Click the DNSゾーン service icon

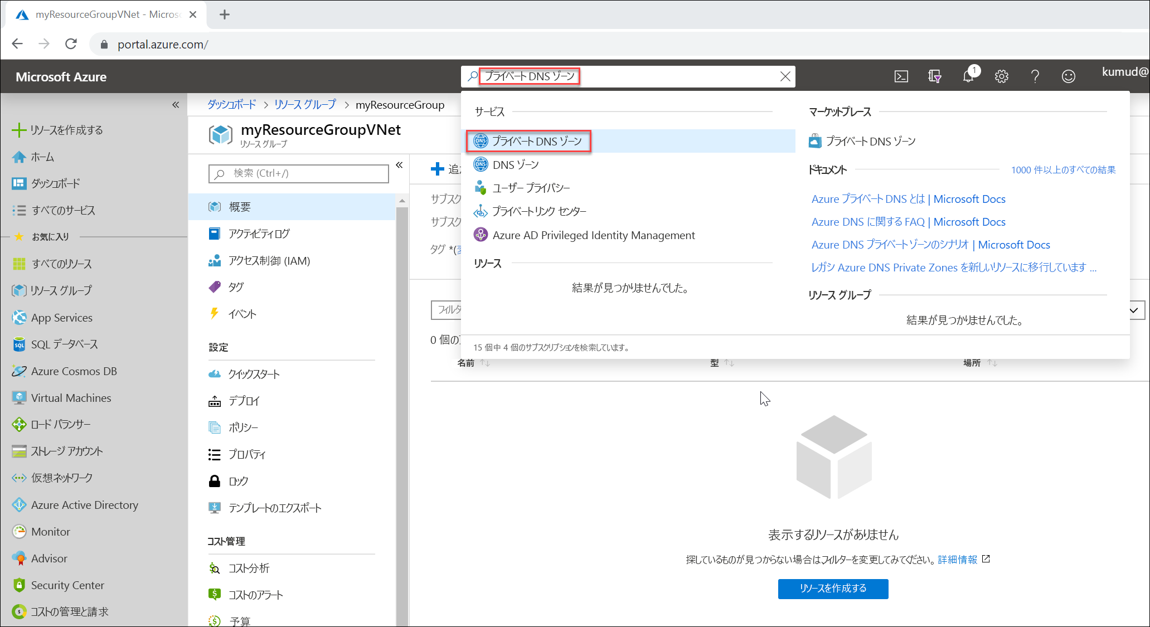[479, 164]
